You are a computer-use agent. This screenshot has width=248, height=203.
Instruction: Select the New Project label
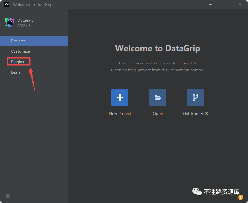pyautogui.click(x=120, y=114)
